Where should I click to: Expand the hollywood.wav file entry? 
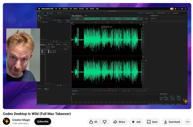point(38,22)
